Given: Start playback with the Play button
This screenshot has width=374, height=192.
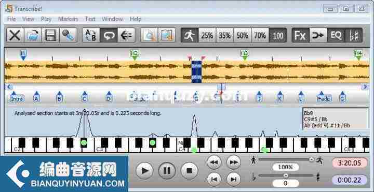Looking at the screenshot, I should [x=144, y=170].
